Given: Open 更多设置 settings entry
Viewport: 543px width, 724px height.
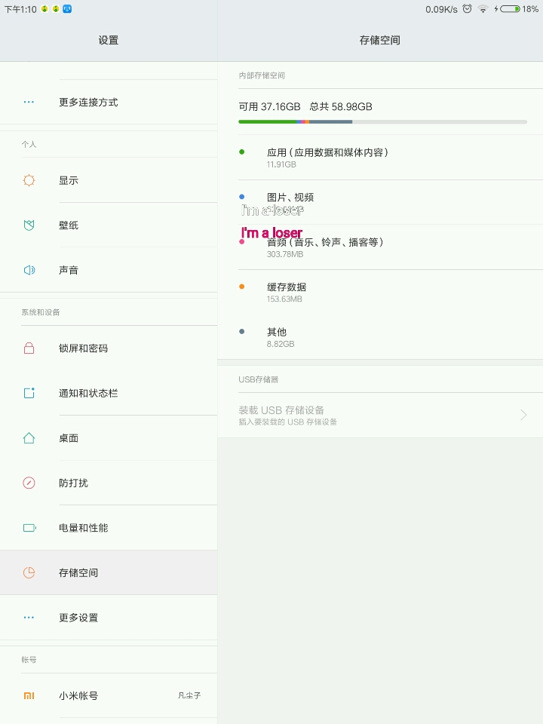Looking at the screenshot, I should tap(78, 618).
